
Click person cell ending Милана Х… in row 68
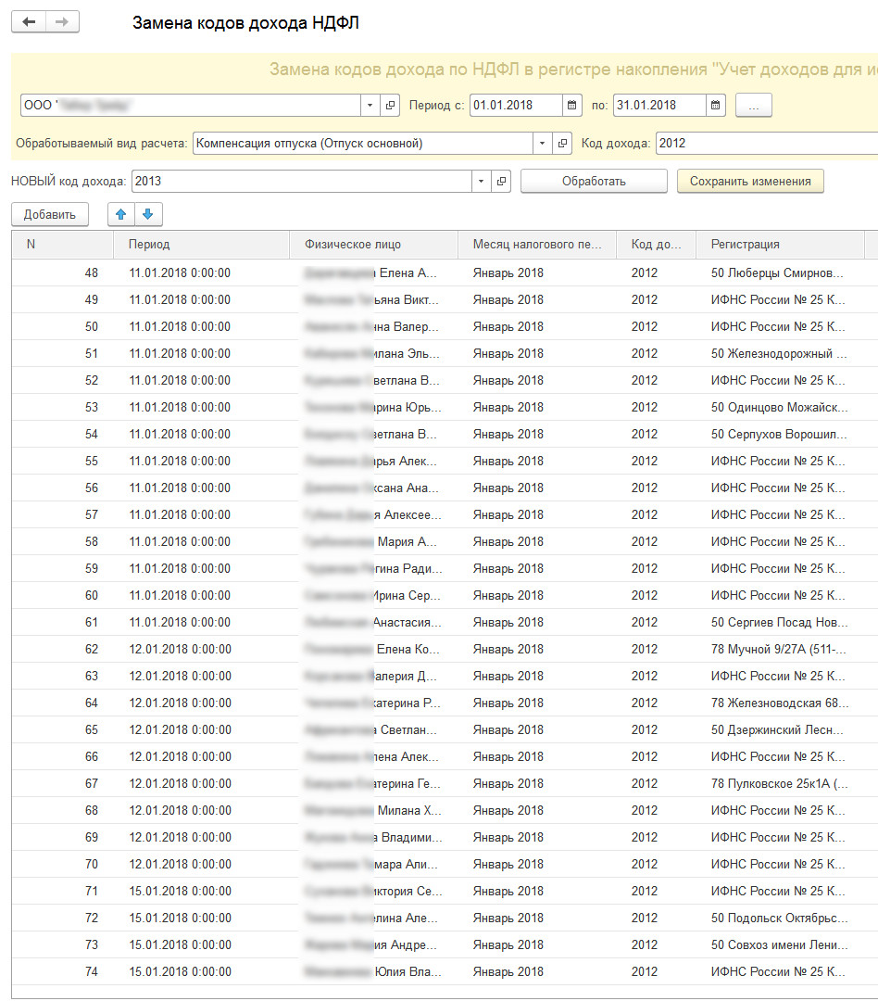pyautogui.click(x=373, y=811)
